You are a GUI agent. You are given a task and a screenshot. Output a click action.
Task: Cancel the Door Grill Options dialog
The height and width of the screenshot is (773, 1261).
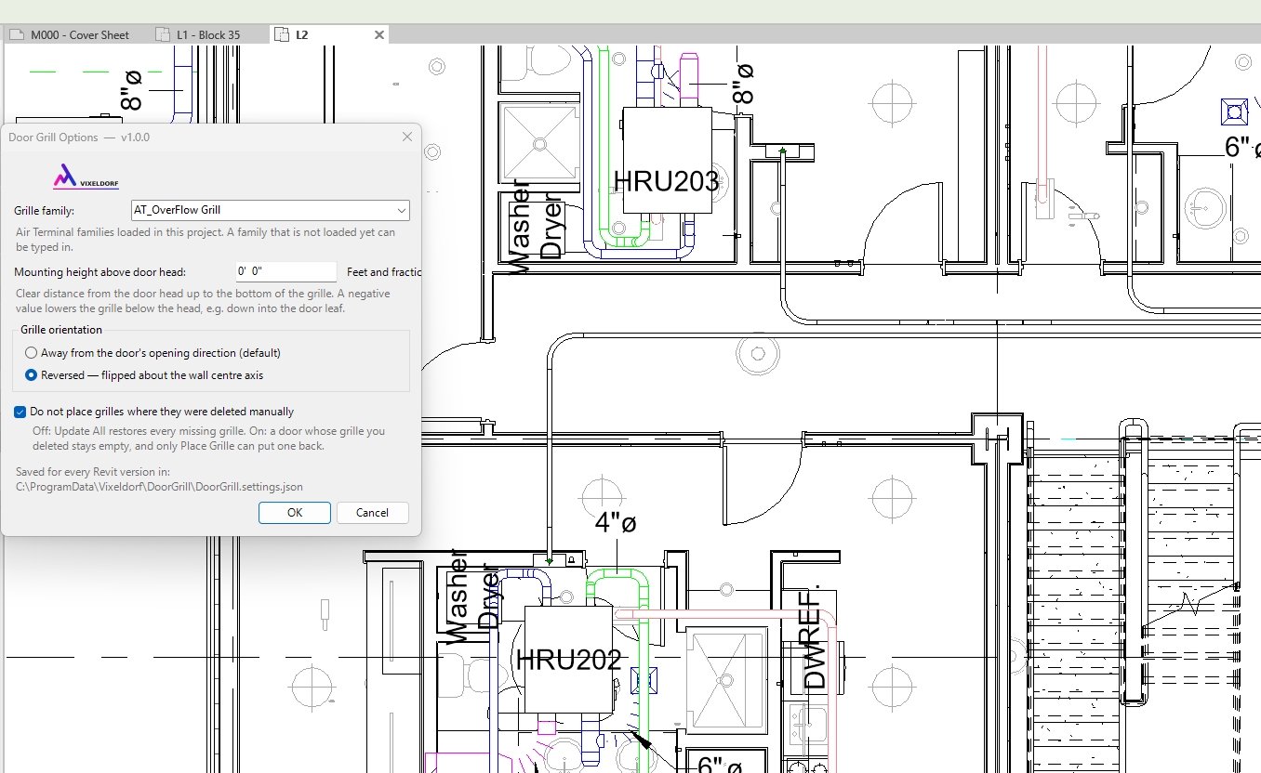coord(372,513)
